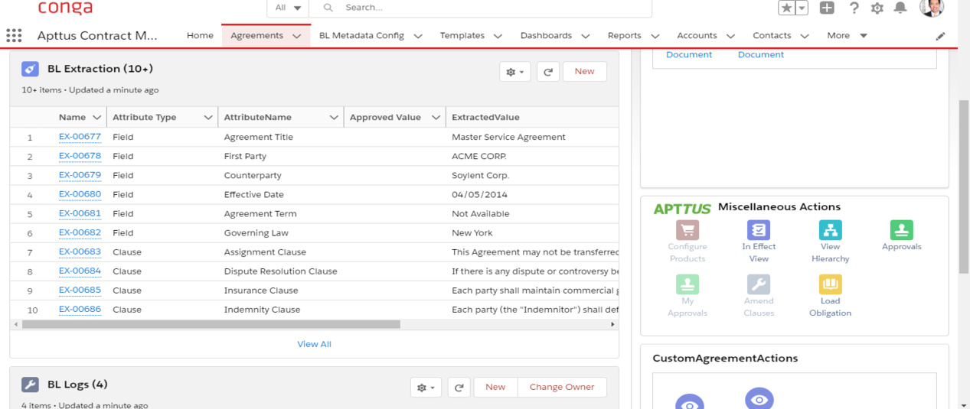This screenshot has height=409, width=970.
Task: Click the View Hierarchy action icon
Action: coord(830,230)
